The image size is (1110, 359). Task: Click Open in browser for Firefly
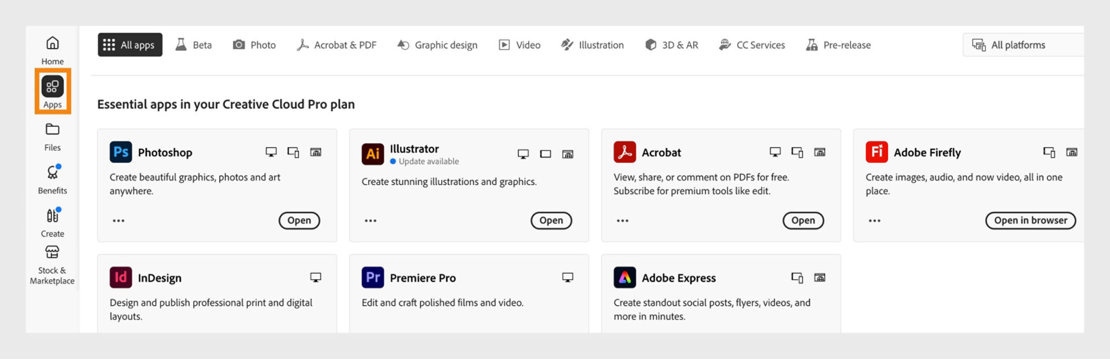coord(1031,220)
